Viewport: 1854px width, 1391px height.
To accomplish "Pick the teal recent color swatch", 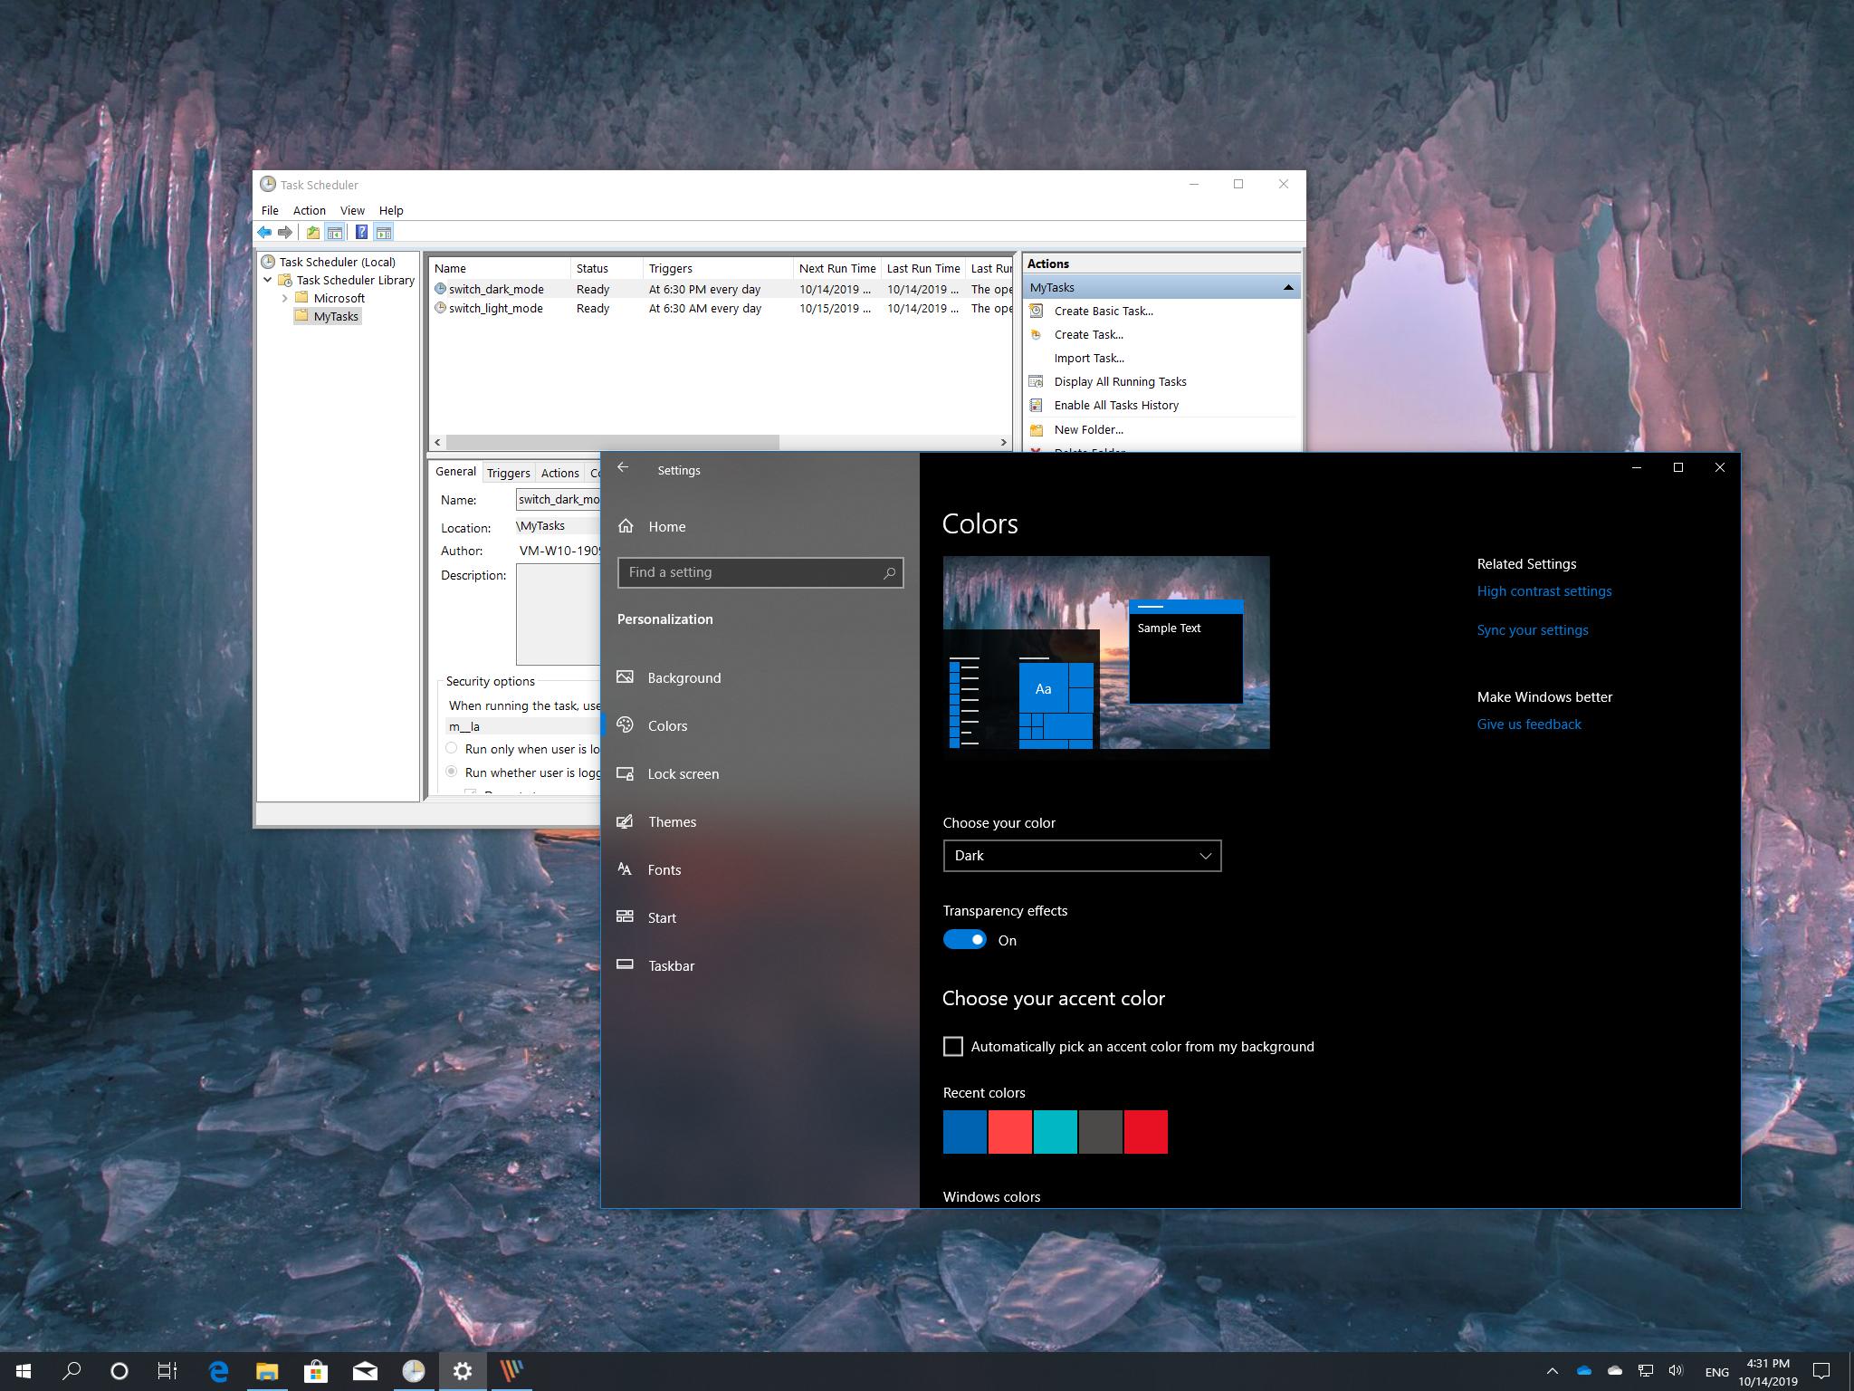I will pyautogui.click(x=1056, y=1132).
